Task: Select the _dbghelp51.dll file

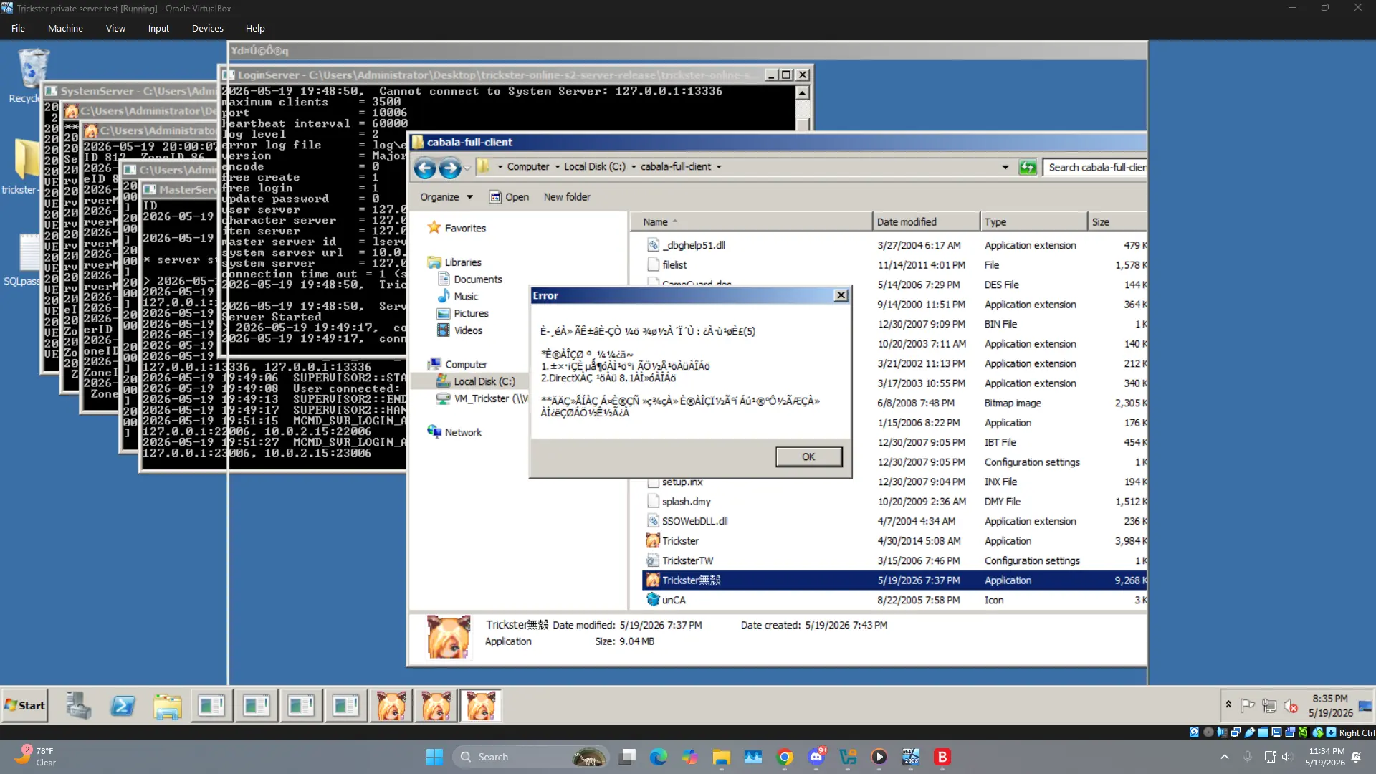Action: coord(686,245)
